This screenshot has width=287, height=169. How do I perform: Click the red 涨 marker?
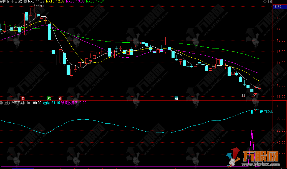point(61,98)
